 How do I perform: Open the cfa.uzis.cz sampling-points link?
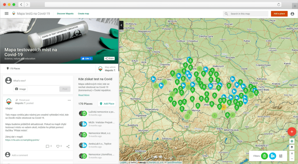pos(22,140)
